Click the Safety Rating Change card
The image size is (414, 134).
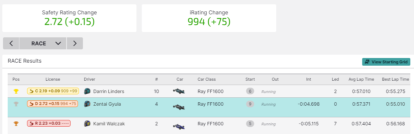pyautogui.click(x=69, y=18)
